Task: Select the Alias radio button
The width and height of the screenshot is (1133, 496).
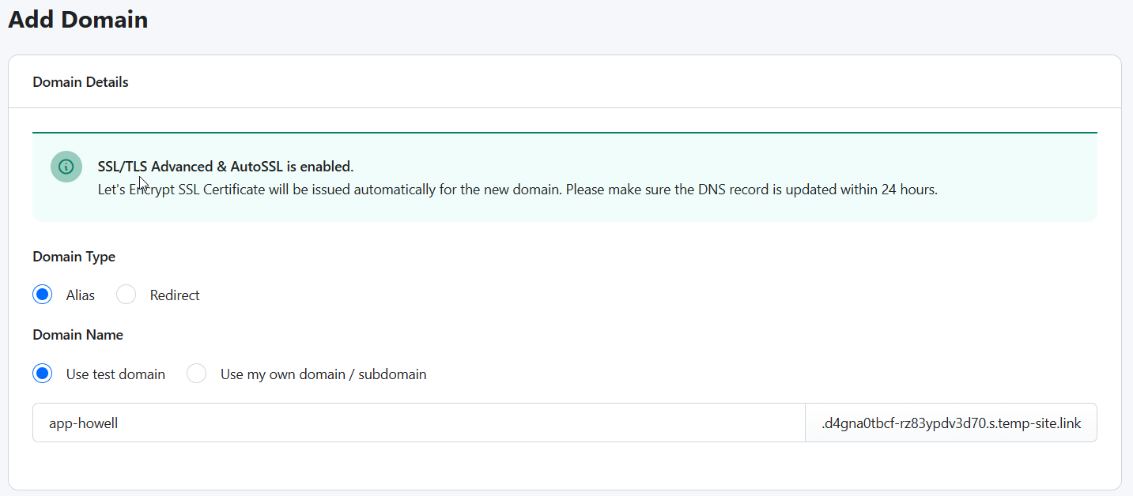Action: tap(43, 295)
